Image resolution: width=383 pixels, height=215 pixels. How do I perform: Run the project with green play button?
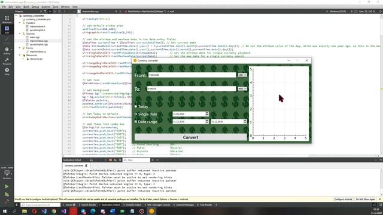(7, 186)
